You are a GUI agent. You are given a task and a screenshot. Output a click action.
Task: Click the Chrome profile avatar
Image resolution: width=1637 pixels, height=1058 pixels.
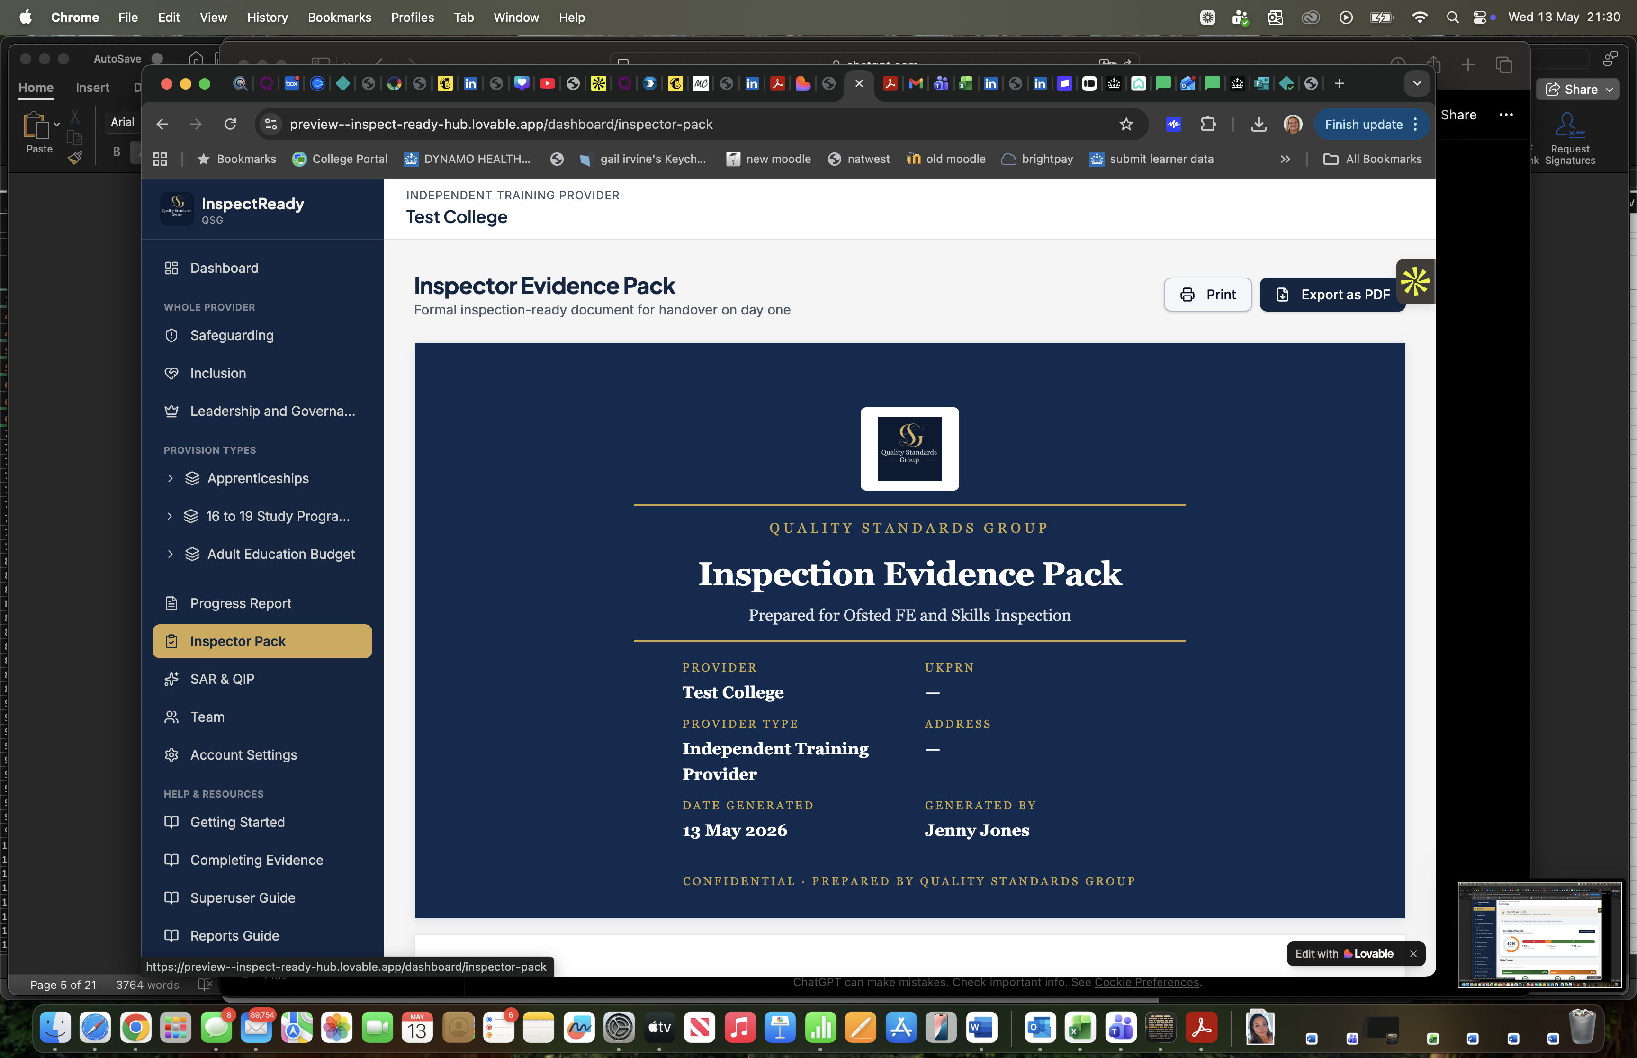1292,125
